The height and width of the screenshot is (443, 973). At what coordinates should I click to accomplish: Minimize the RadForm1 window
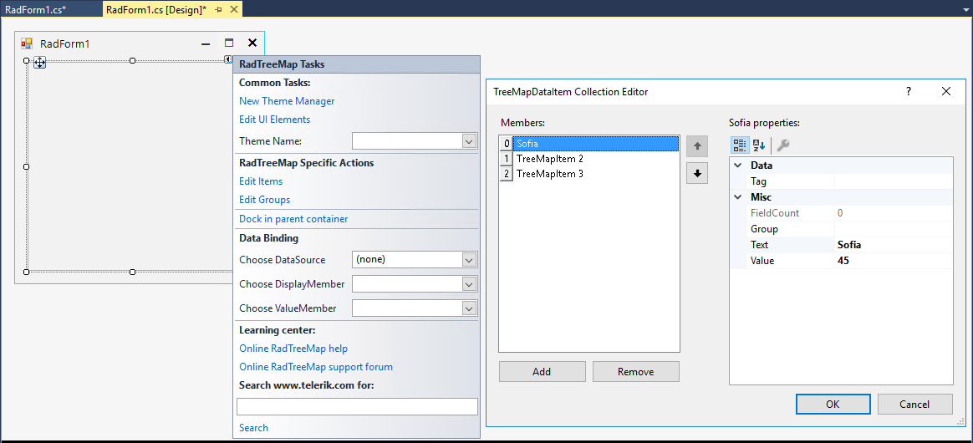click(206, 43)
